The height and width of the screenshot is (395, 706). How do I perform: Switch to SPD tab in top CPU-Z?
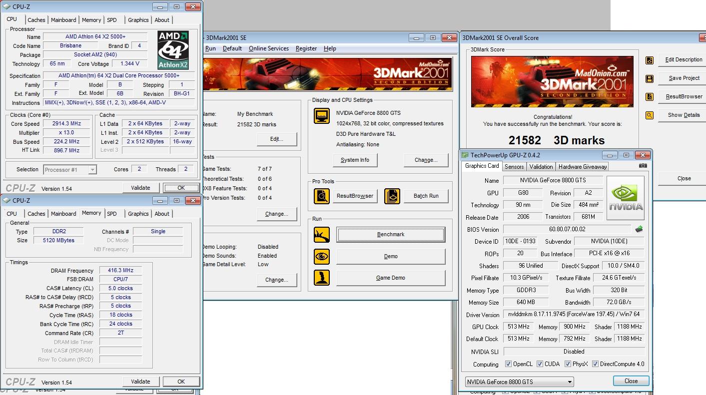click(112, 20)
